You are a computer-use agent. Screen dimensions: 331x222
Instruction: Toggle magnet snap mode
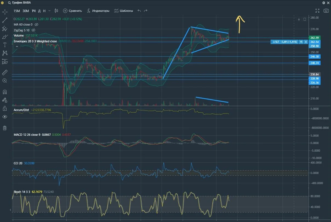(x=5, y=92)
